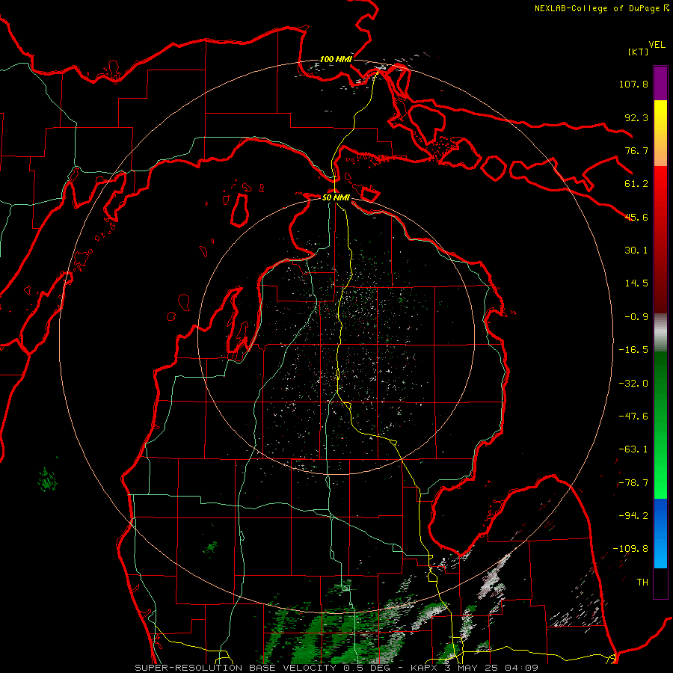Select the -0.9 legend value
This screenshot has width=673, height=673.
(x=636, y=317)
